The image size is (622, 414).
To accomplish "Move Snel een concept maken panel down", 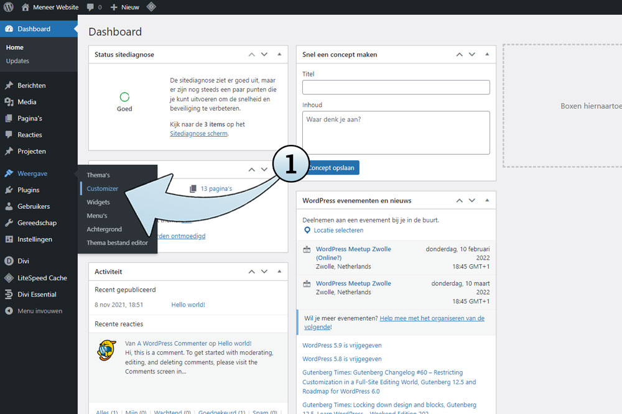I will coord(472,55).
